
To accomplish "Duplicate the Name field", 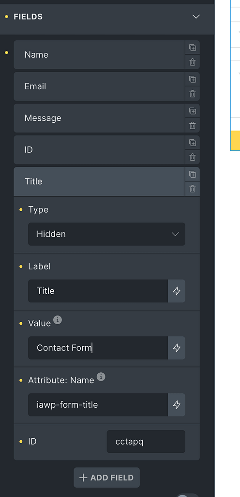I will click(192, 48).
